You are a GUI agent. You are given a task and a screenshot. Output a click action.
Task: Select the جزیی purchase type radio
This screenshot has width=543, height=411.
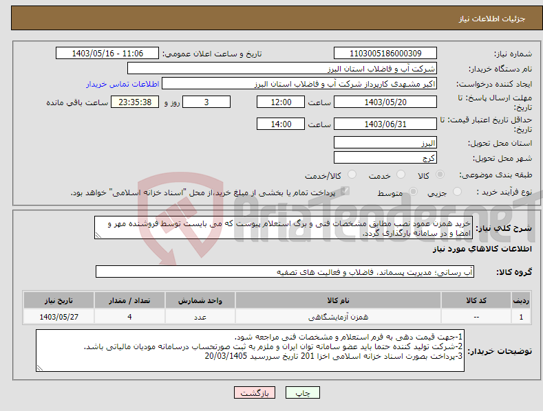457,192
